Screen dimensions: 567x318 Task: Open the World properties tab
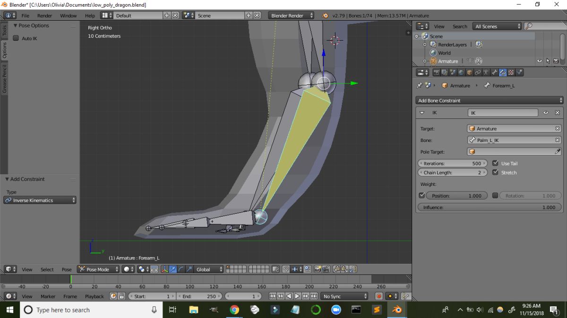[461, 73]
